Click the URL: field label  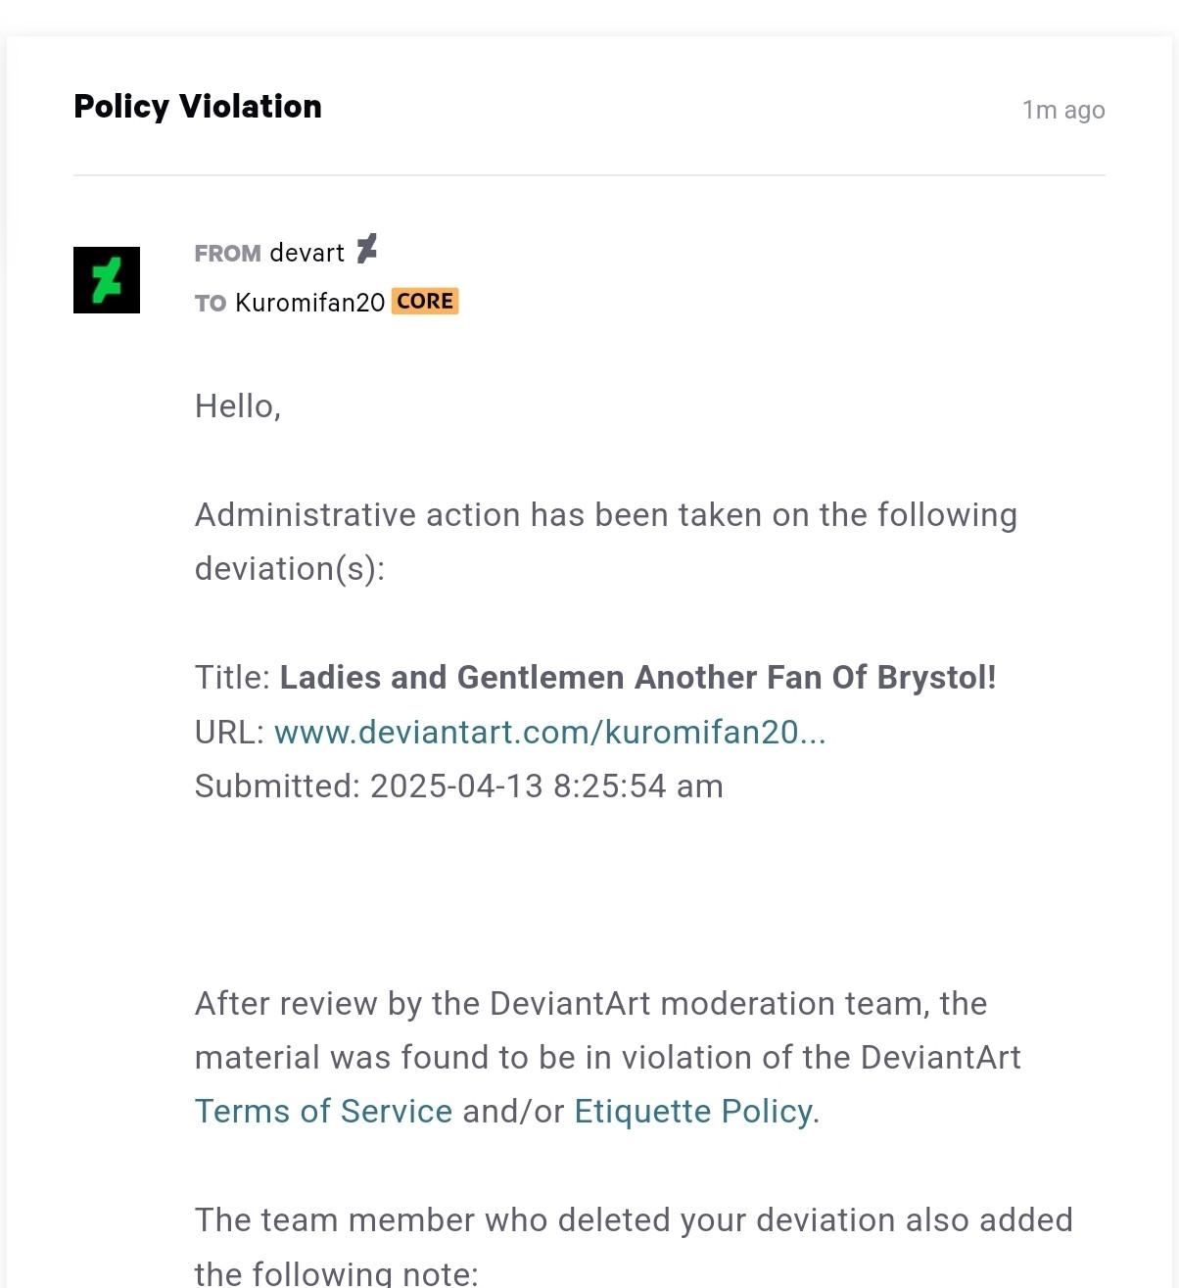click(230, 732)
